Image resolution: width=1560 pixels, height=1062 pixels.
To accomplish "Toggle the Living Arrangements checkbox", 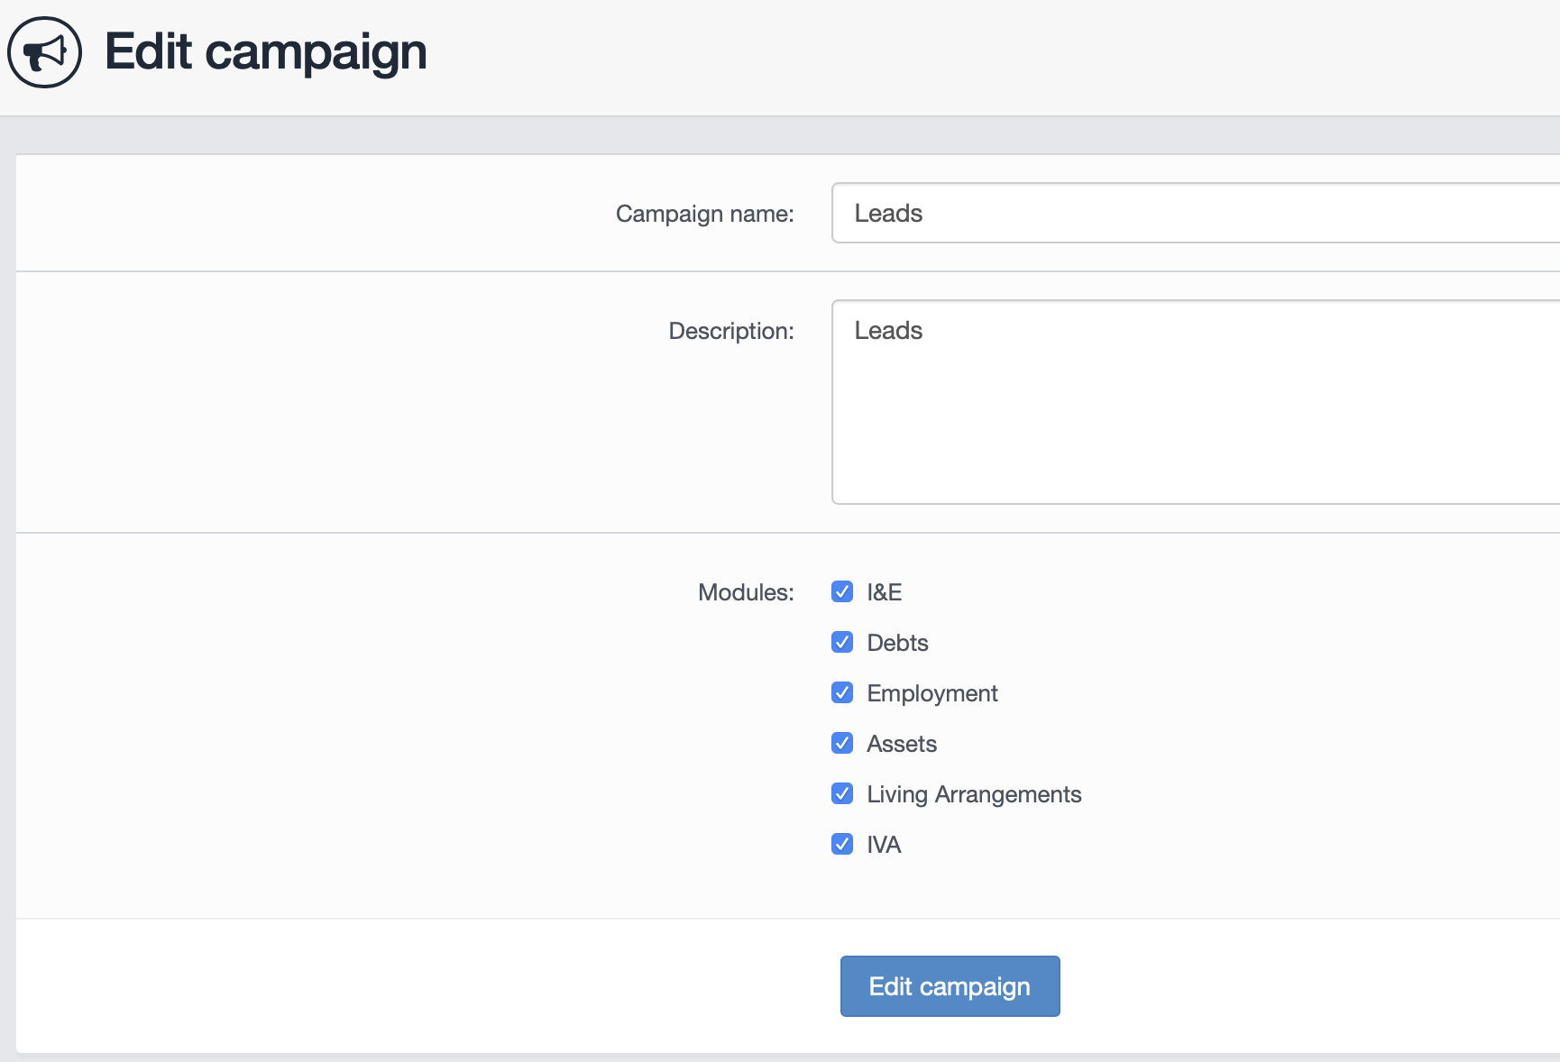I will click(842, 794).
